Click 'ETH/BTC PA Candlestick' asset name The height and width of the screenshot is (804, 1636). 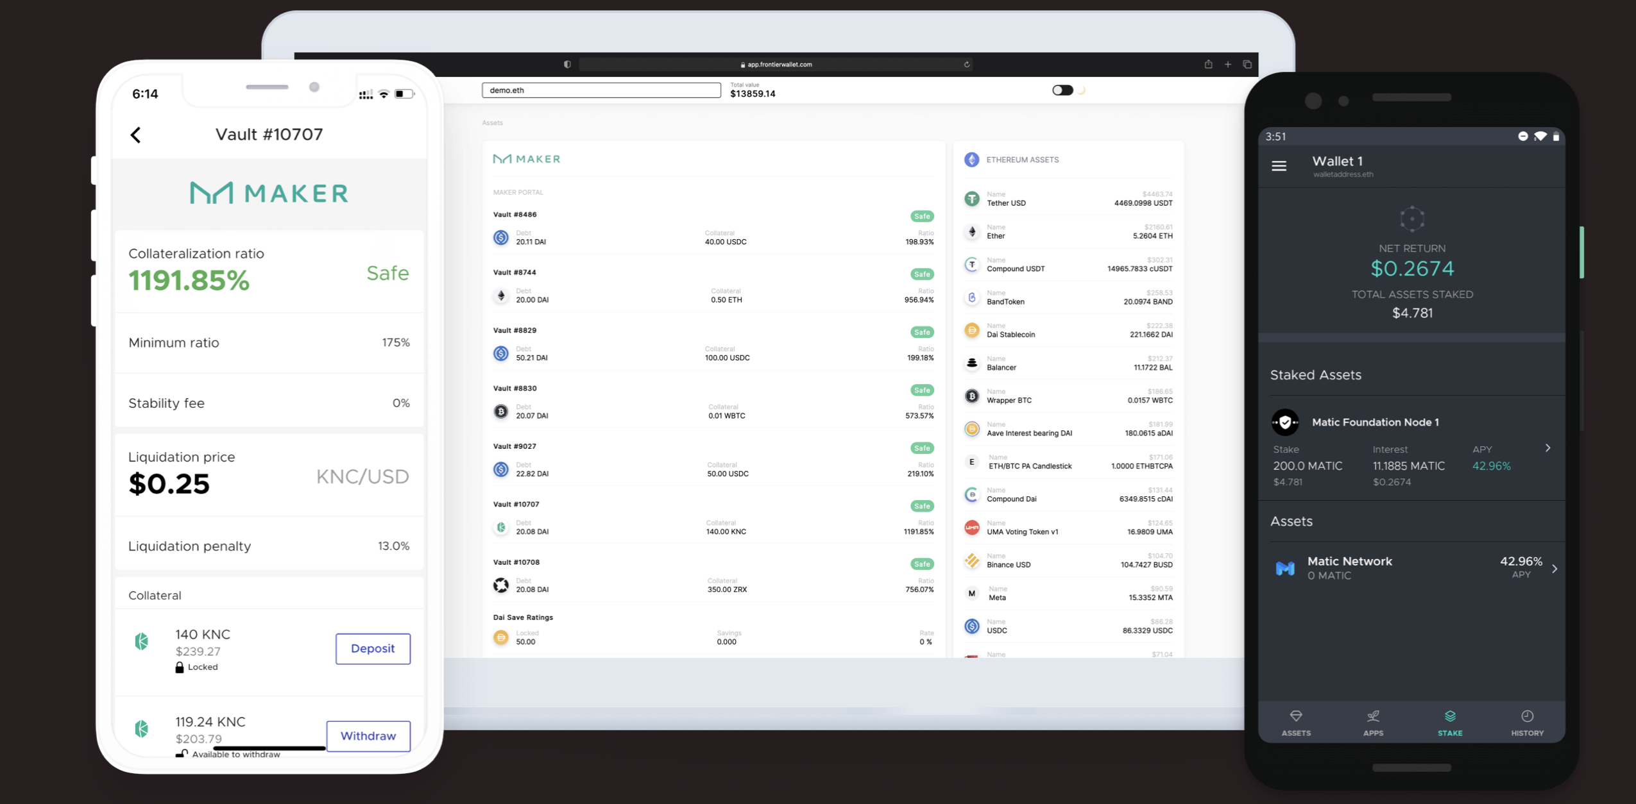1030,466
